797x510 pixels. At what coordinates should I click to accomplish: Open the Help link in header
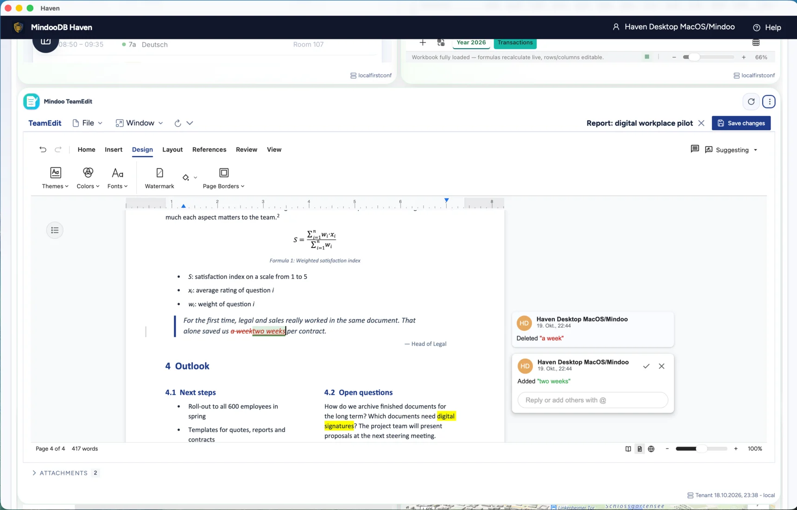[767, 27]
